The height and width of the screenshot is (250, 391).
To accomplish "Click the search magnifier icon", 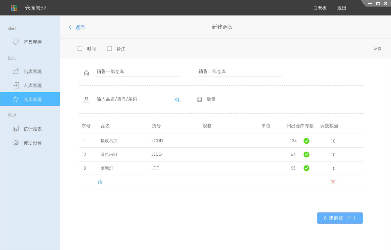I will point(177,100).
